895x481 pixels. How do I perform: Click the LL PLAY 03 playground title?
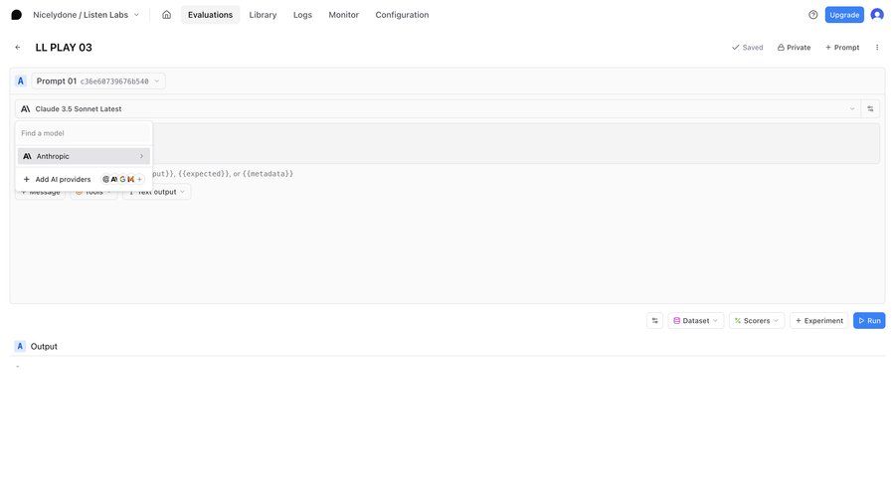(64, 48)
